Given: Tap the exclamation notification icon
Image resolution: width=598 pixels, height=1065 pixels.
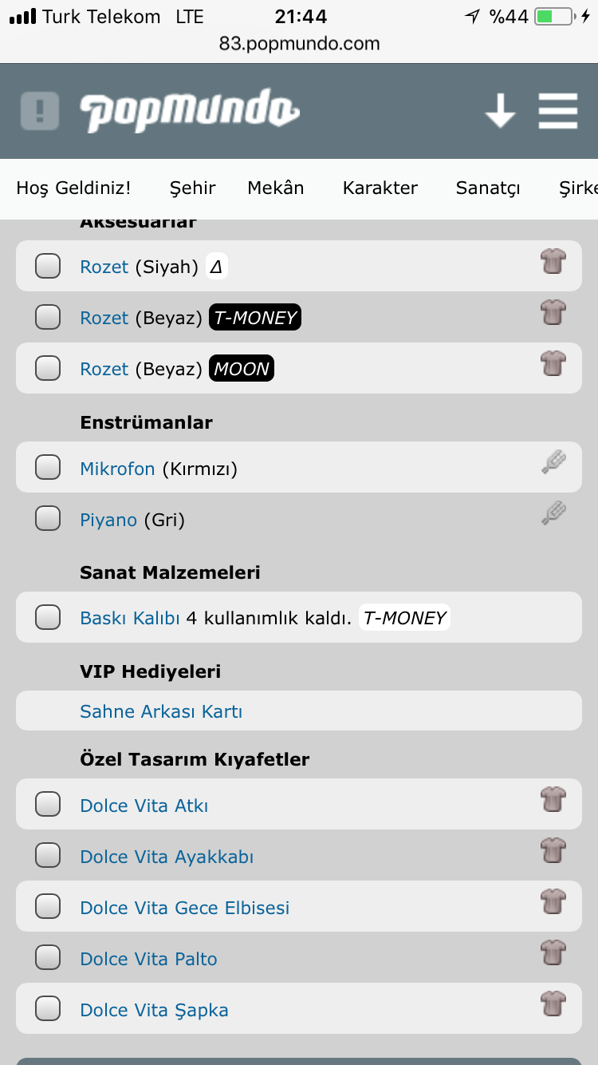Looking at the screenshot, I should point(39,110).
